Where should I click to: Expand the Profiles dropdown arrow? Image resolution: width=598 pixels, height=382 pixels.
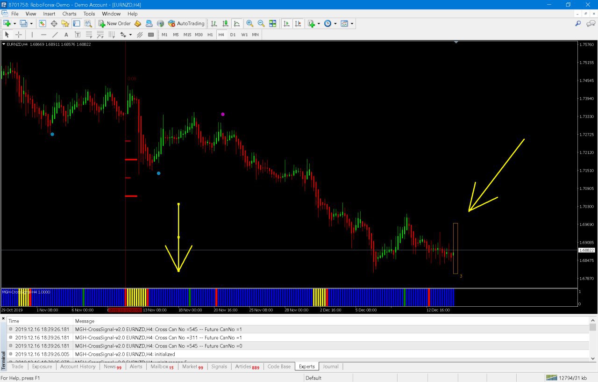(31, 23)
